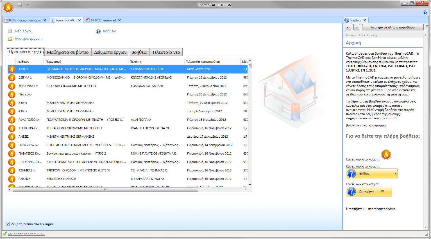Open the Νέο έργο link
This screenshot has width=431, height=239.
click(24, 31)
